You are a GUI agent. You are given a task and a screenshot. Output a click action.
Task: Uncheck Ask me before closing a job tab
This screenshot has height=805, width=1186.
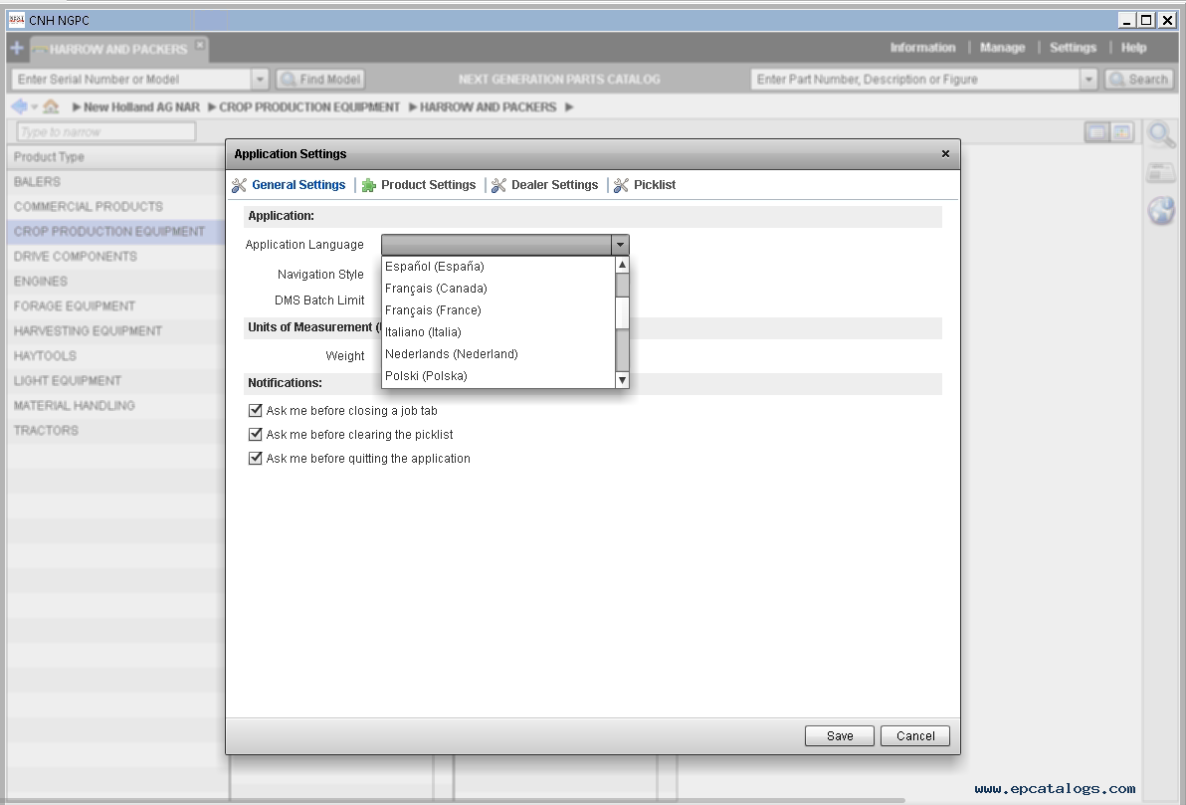click(256, 410)
